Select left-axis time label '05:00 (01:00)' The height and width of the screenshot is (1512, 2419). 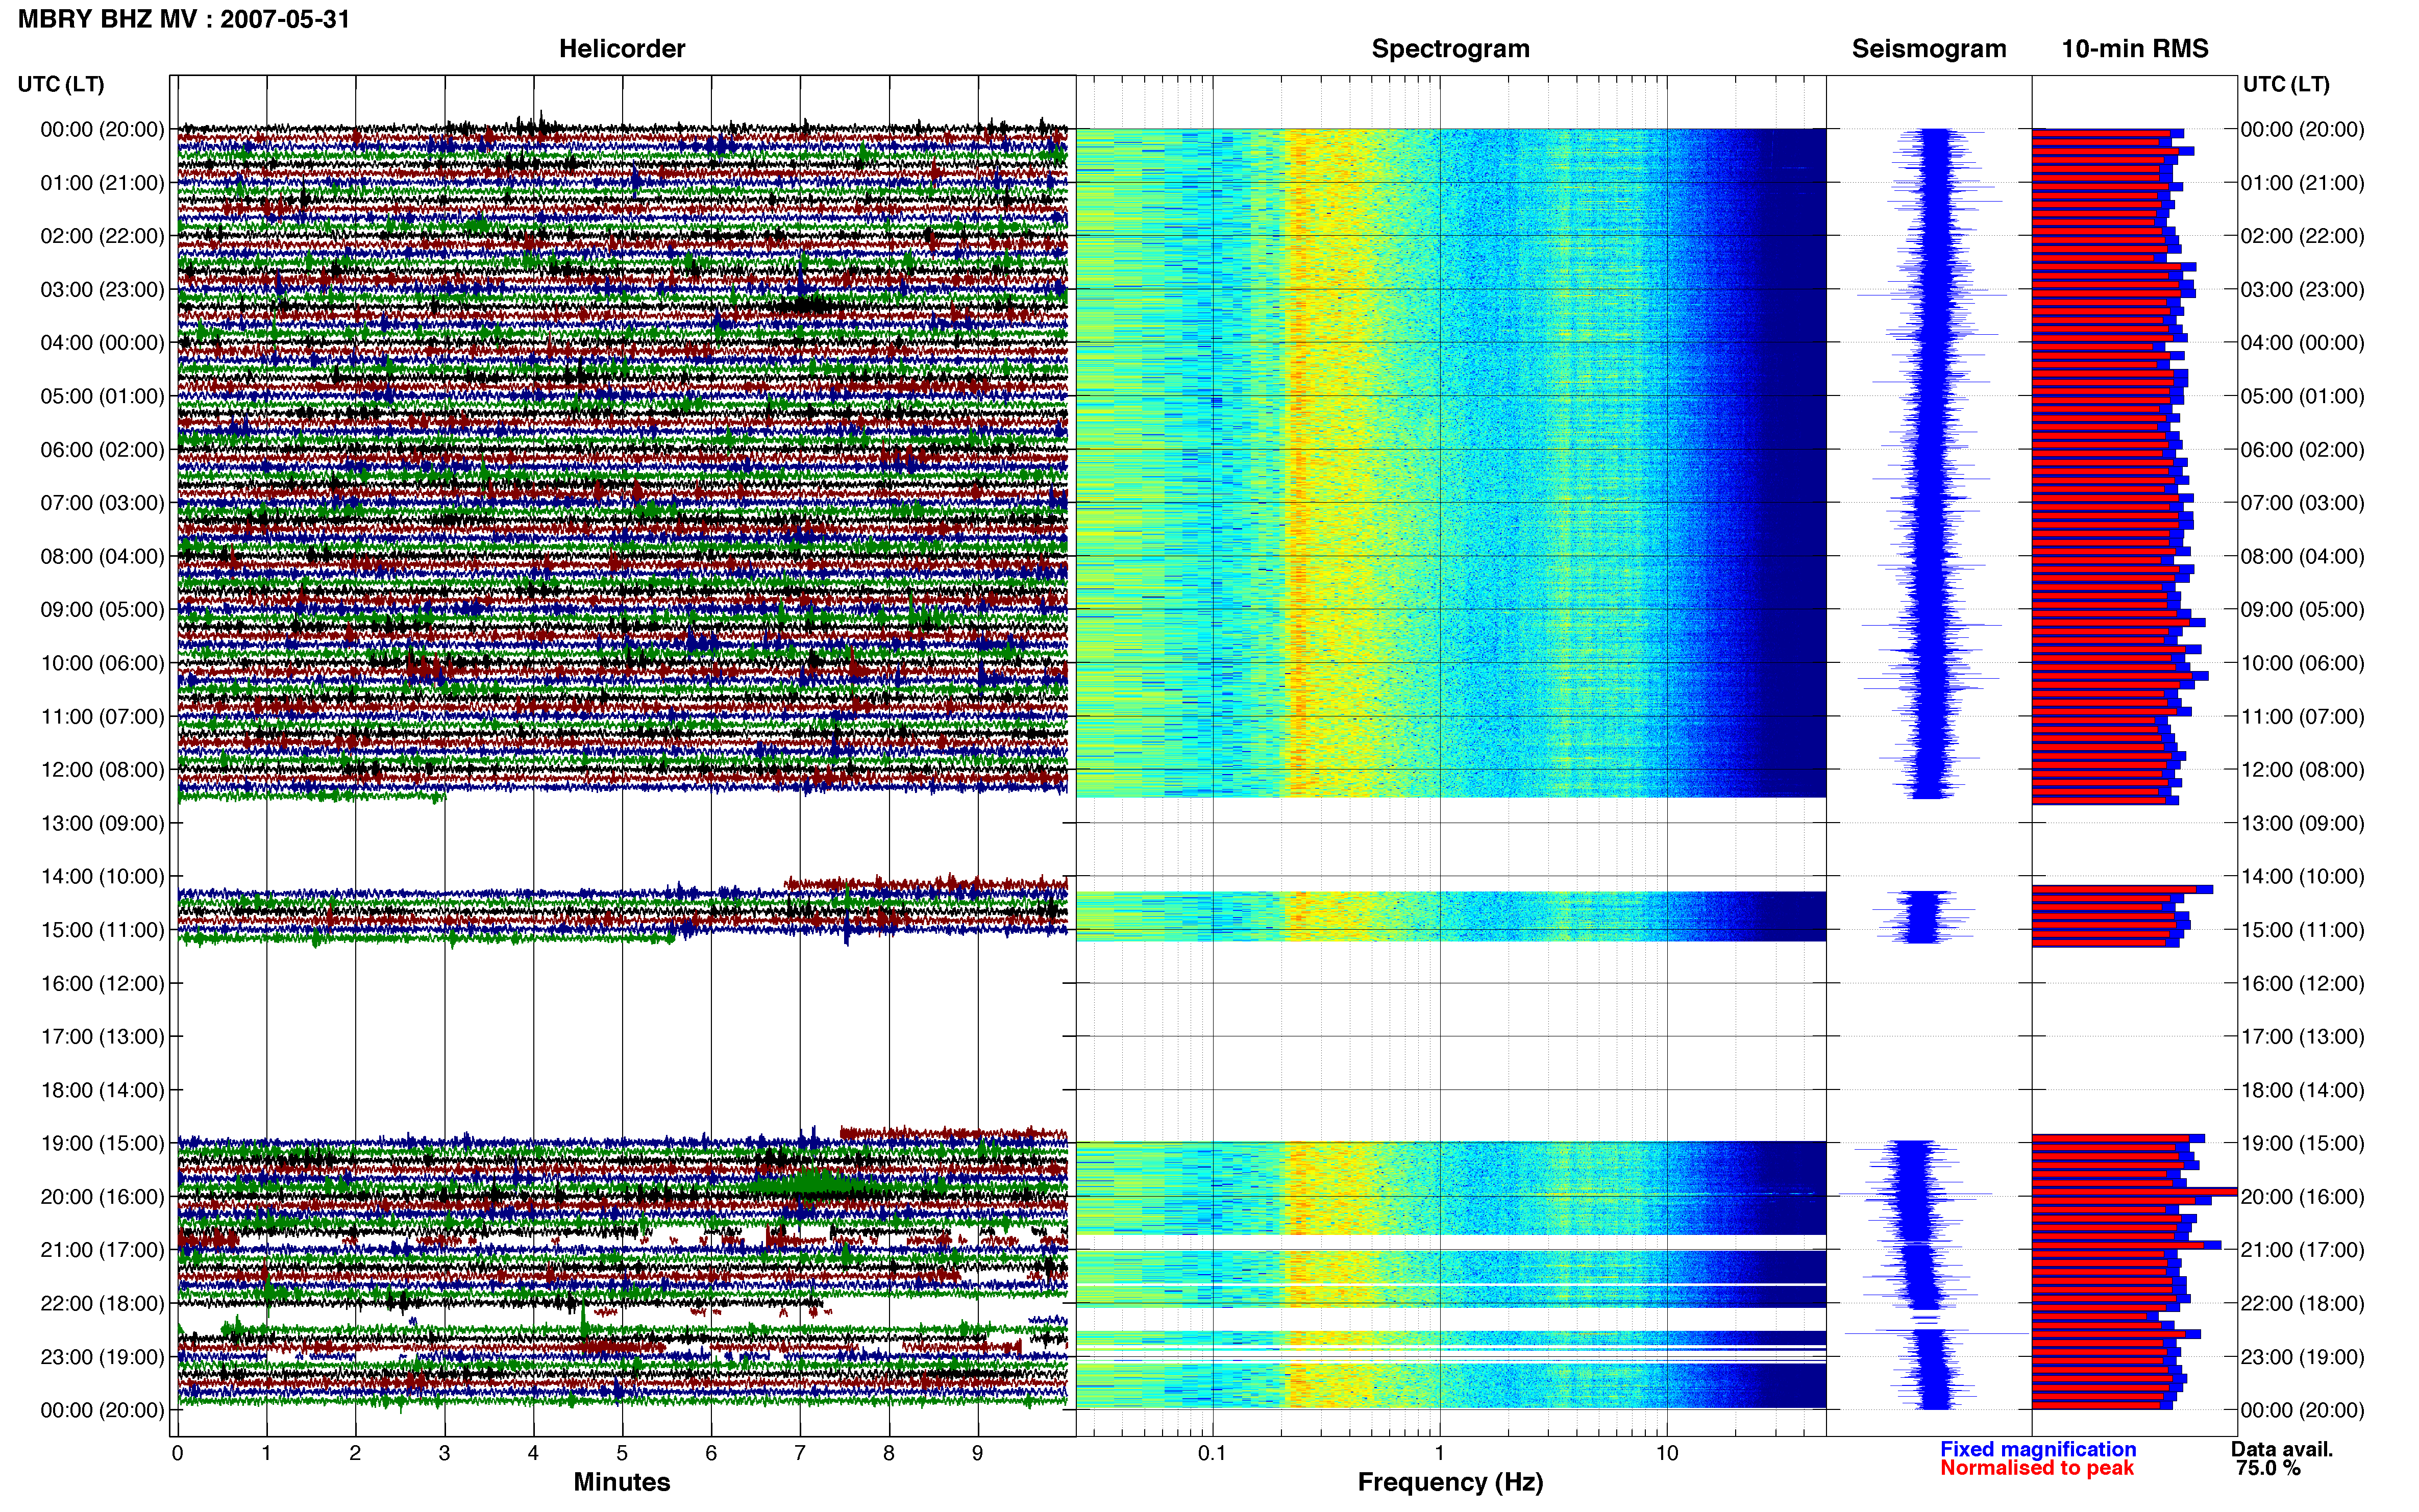102,396
